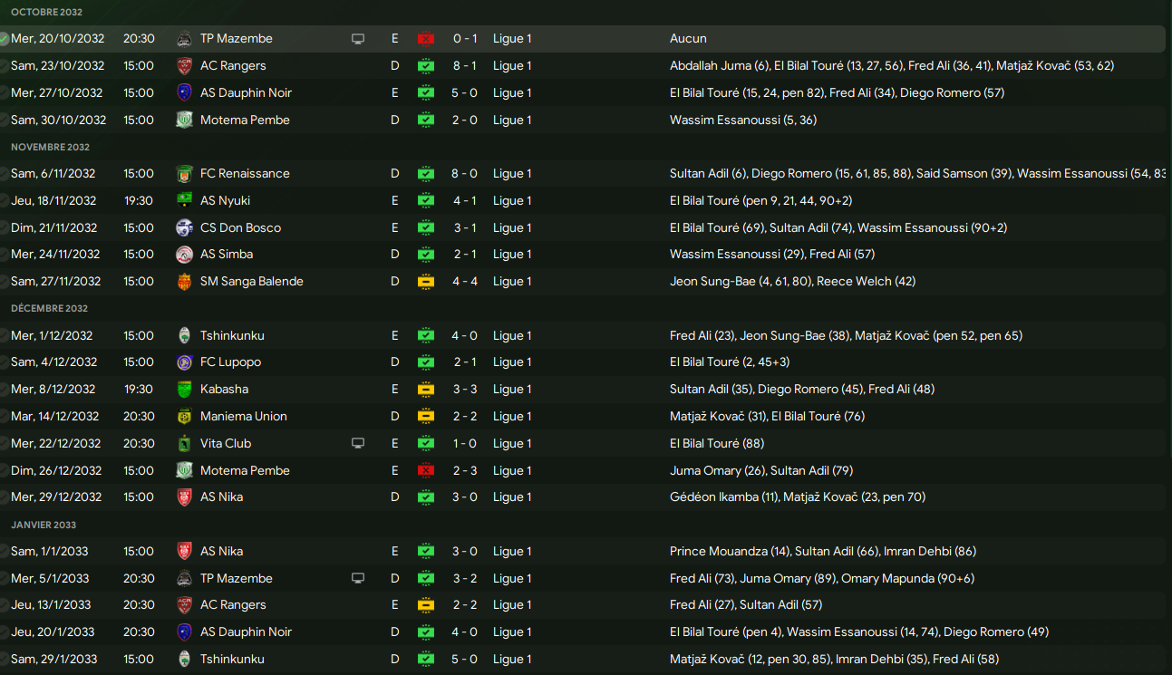Click the TV broadcast icon on Vita Club row
1172x675 pixels.
coord(358,444)
